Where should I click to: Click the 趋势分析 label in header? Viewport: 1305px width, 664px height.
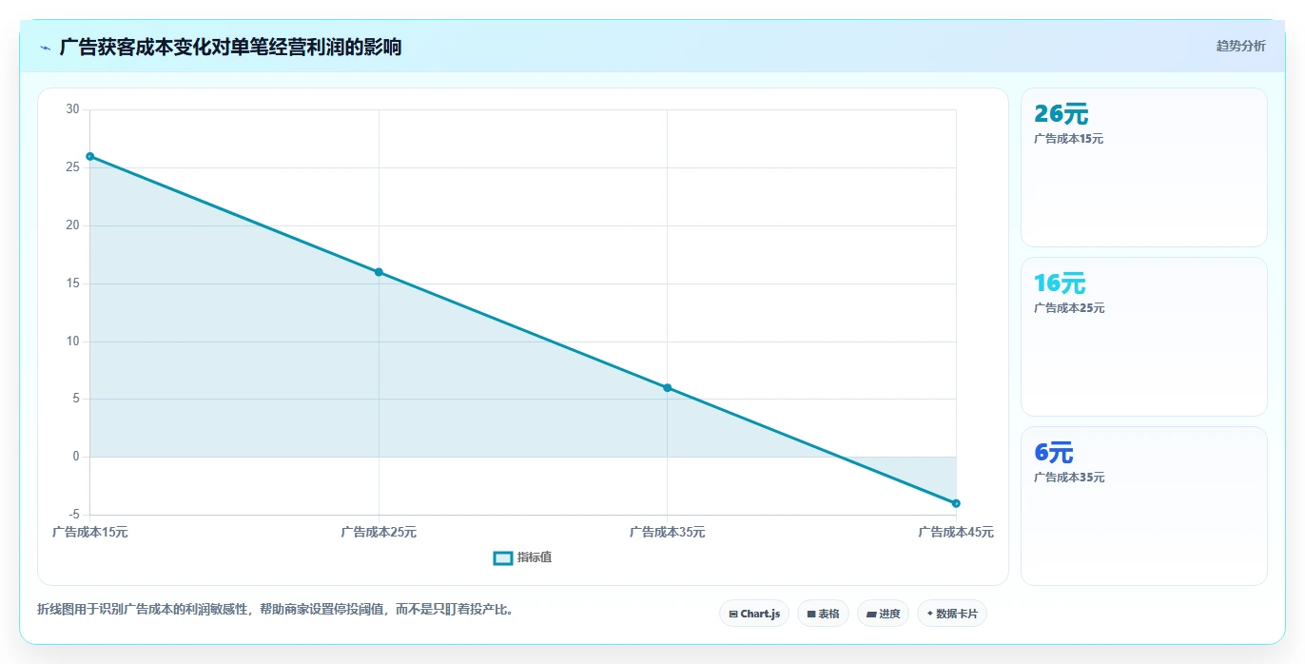click(1240, 46)
